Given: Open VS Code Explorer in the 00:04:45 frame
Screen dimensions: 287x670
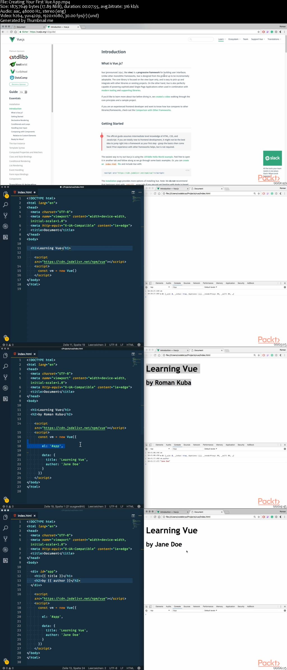Looking at the screenshot, I should point(5,356).
